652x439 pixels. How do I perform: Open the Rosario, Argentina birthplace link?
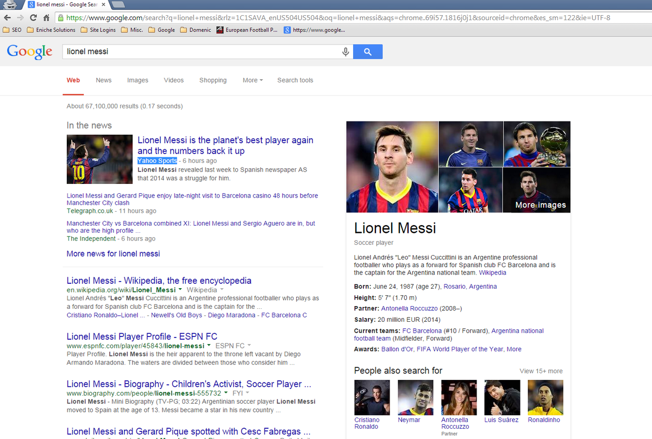tap(470, 287)
